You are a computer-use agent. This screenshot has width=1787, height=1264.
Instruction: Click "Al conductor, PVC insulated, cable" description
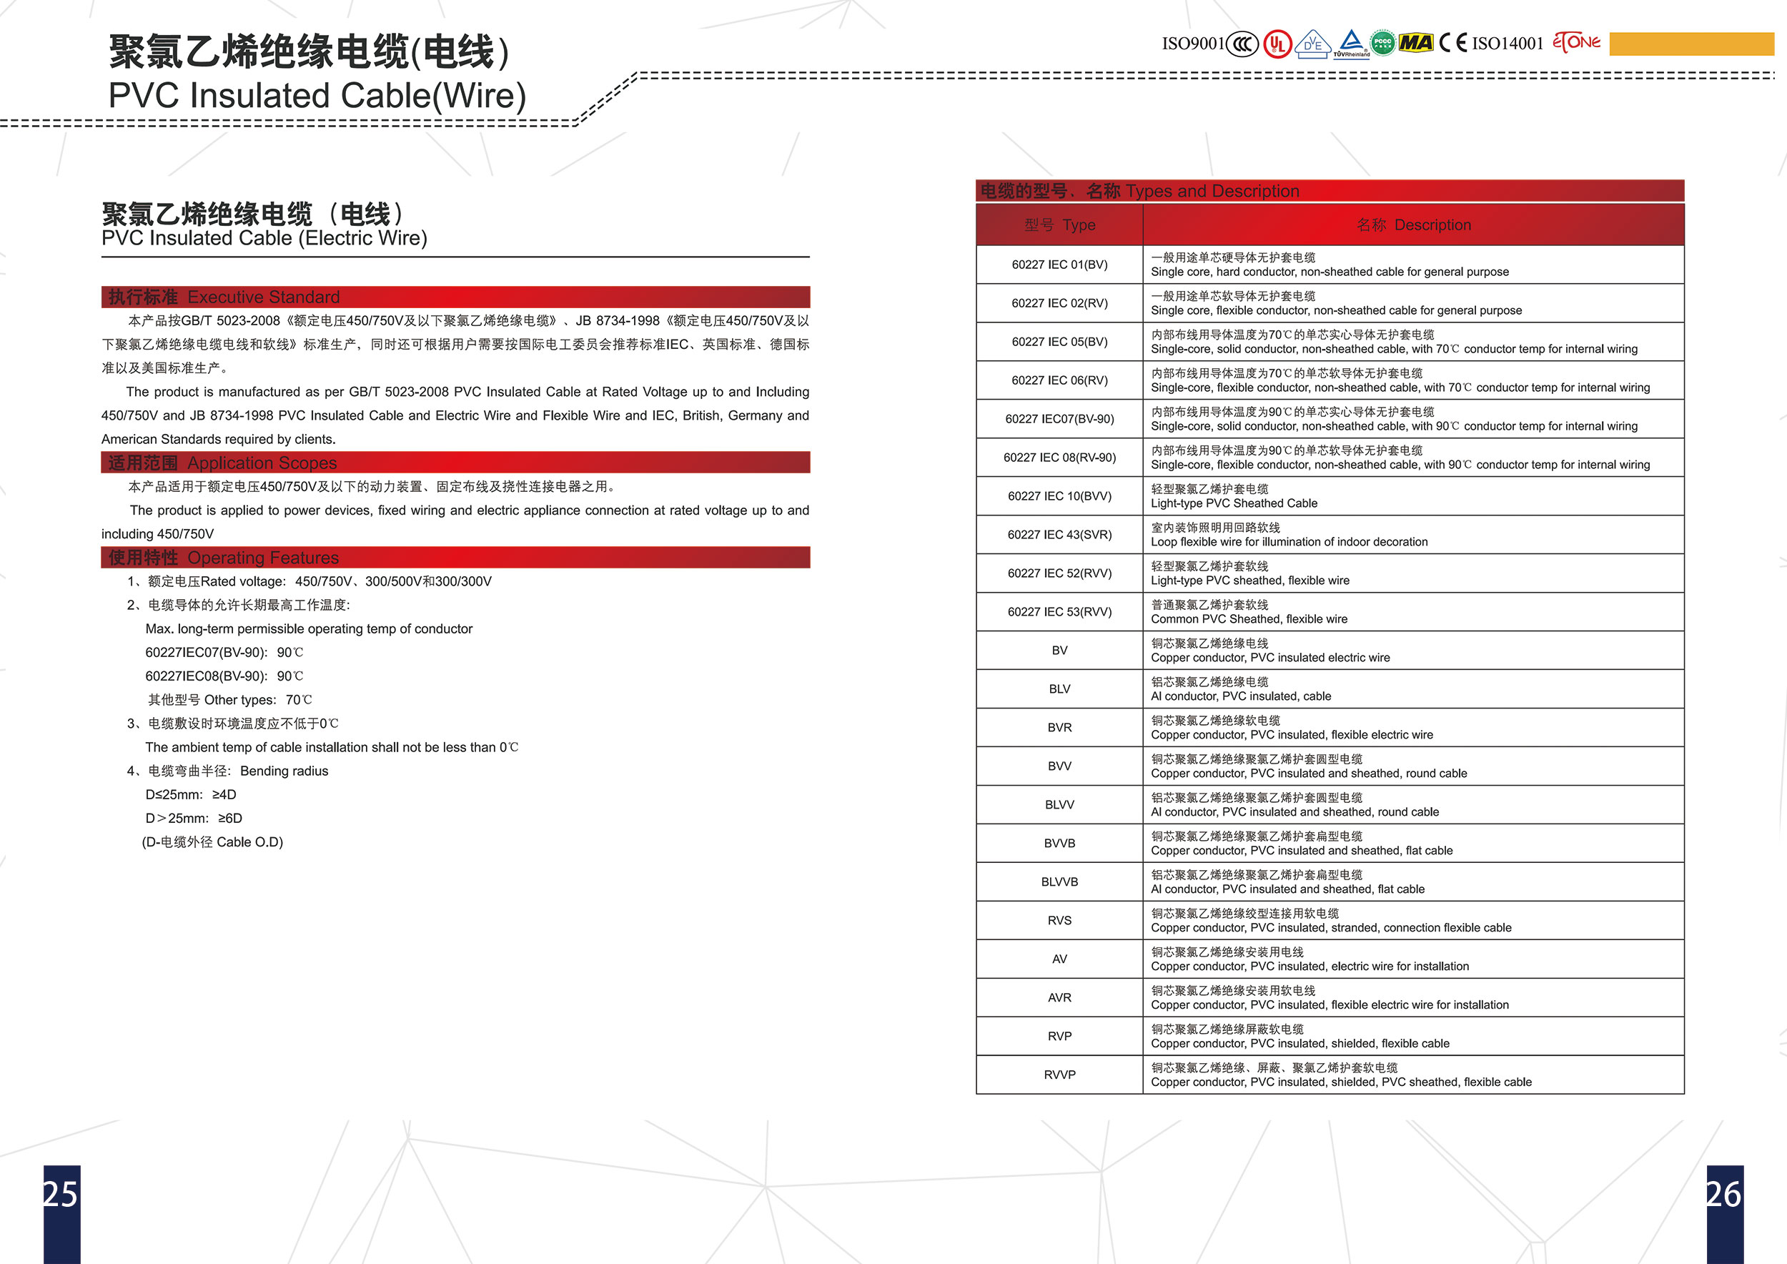(1241, 696)
